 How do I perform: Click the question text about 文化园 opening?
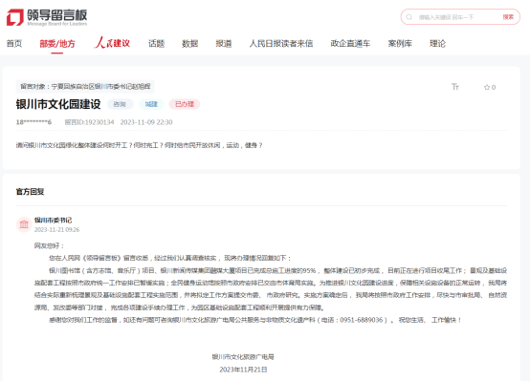pyautogui.click(x=139, y=145)
